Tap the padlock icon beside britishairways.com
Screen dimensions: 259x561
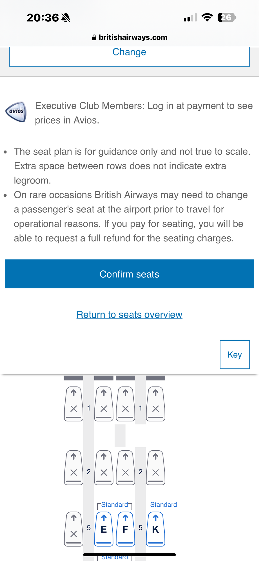click(x=94, y=37)
